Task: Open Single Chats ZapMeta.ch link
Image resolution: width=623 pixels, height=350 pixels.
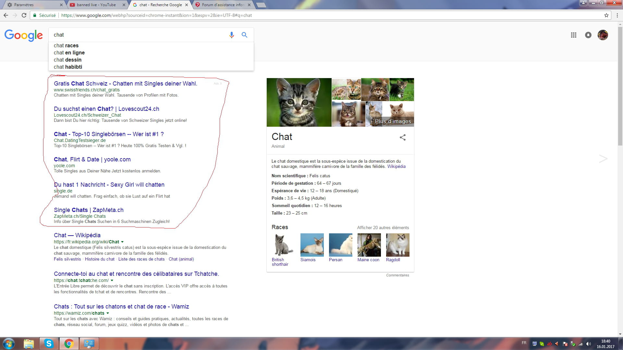Action: (x=89, y=210)
